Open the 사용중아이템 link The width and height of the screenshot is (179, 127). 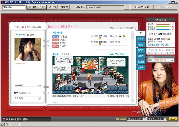click(x=154, y=45)
